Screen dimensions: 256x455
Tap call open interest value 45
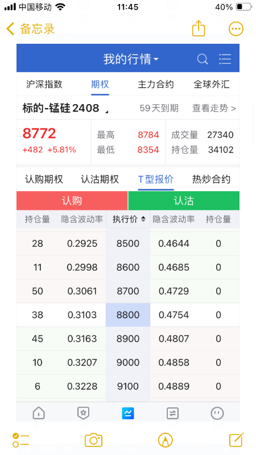pos(38,338)
